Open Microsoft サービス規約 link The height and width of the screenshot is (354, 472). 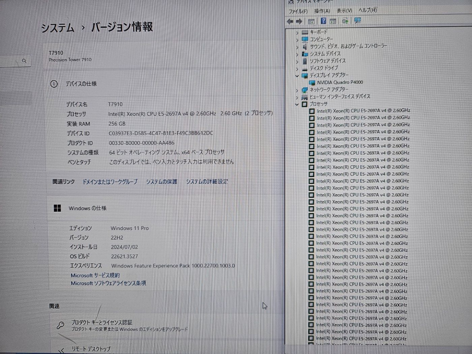[x=95, y=275]
